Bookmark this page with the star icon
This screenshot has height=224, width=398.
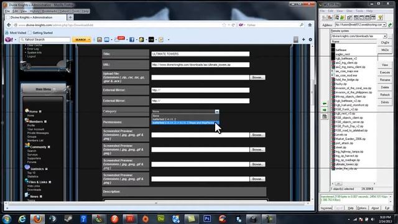click(x=224, y=25)
